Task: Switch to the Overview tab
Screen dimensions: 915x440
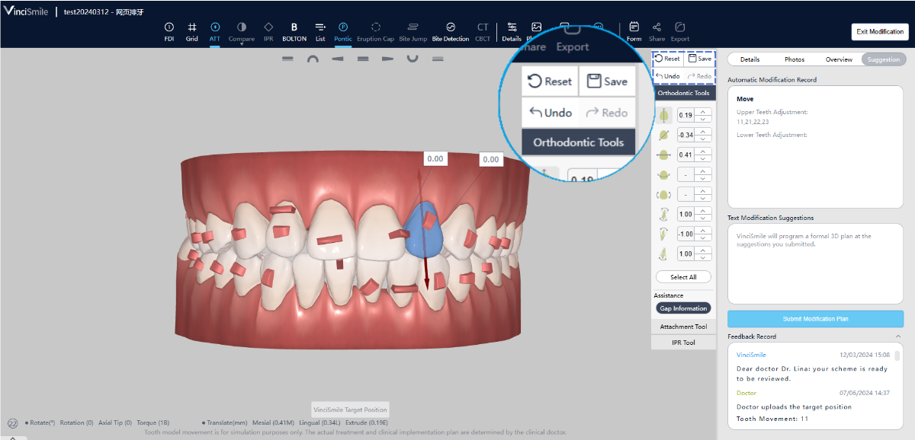Action: point(839,59)
